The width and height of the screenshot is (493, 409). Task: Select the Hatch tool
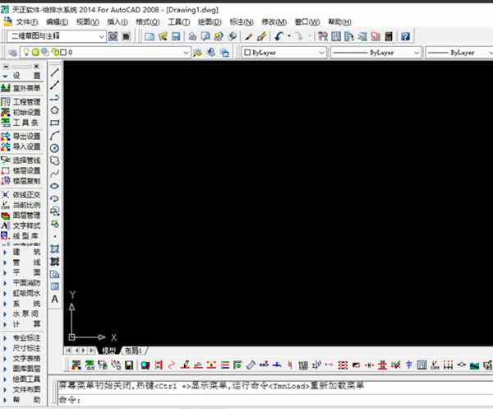(x=55, y=249)
